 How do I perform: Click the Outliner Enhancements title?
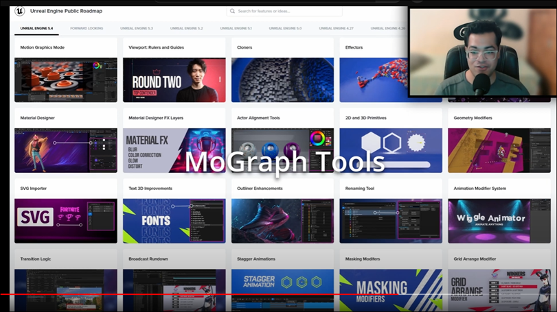[x=260, y=189]
